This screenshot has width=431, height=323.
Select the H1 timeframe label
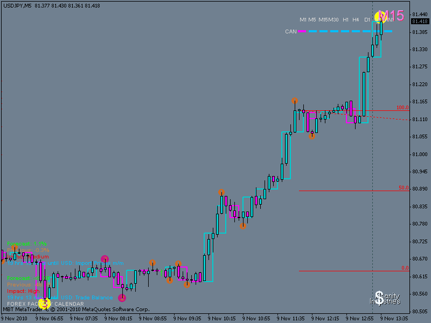(345, 20)
